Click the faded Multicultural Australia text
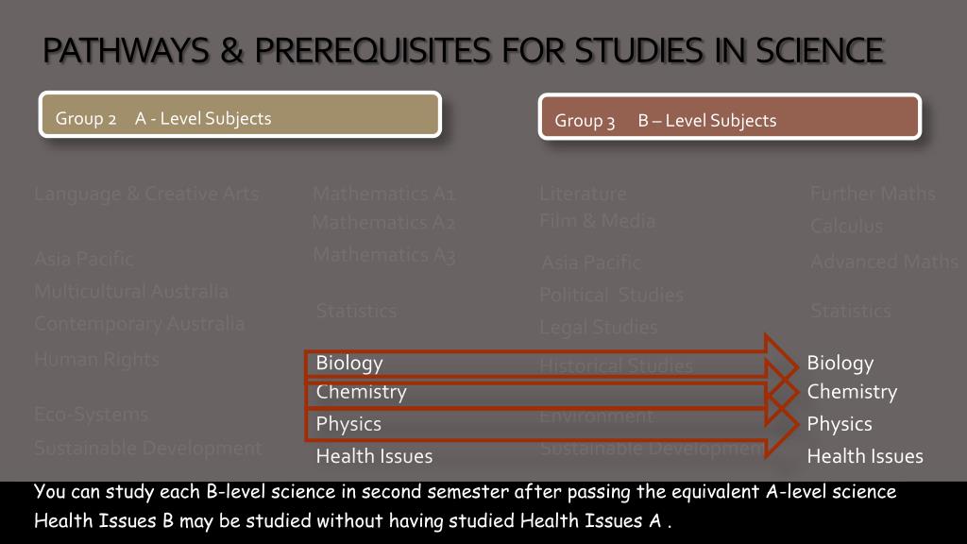Image resolution: width=967 pixels, height=544 pixels. coord(131,291)
